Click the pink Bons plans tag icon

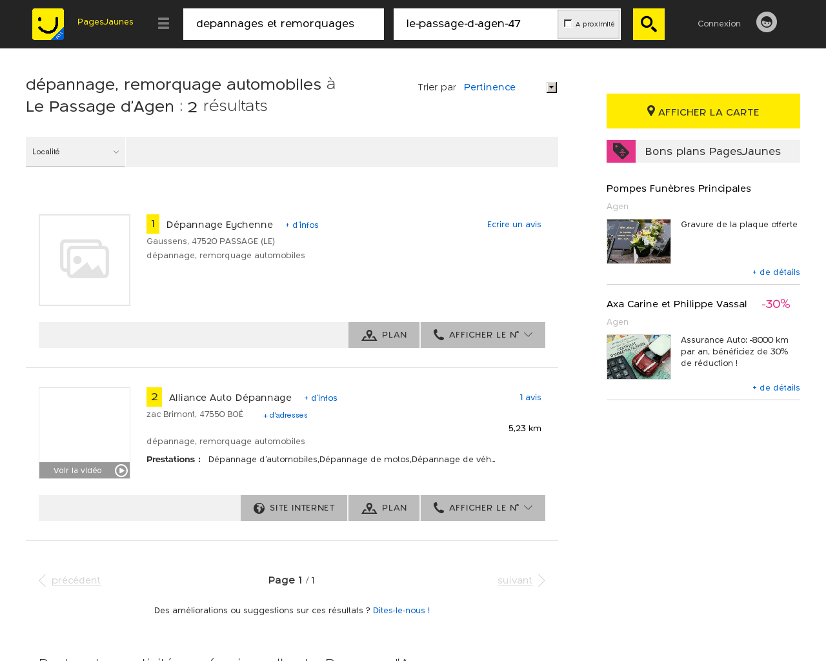click(621, 151)
